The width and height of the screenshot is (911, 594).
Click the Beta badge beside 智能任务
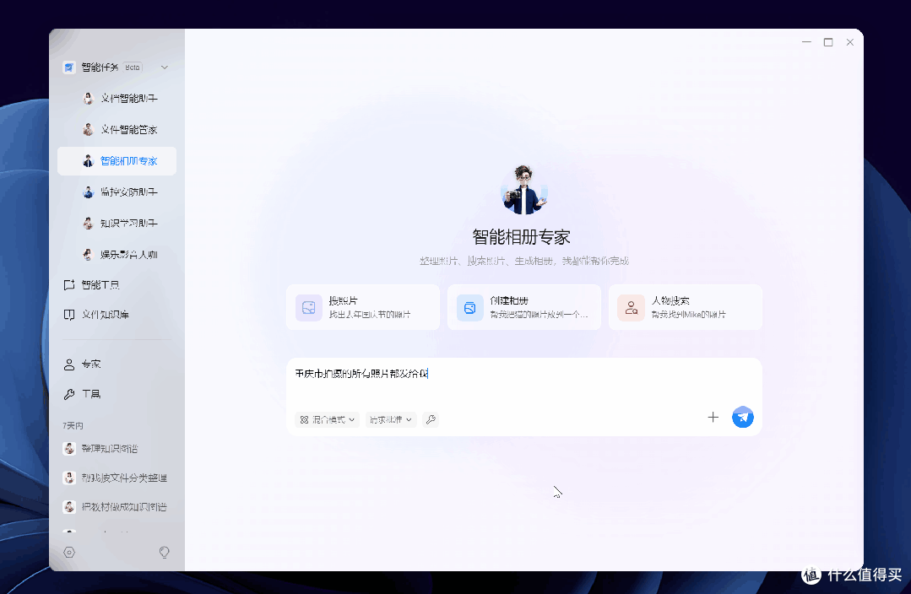click(x=133, y=67)
